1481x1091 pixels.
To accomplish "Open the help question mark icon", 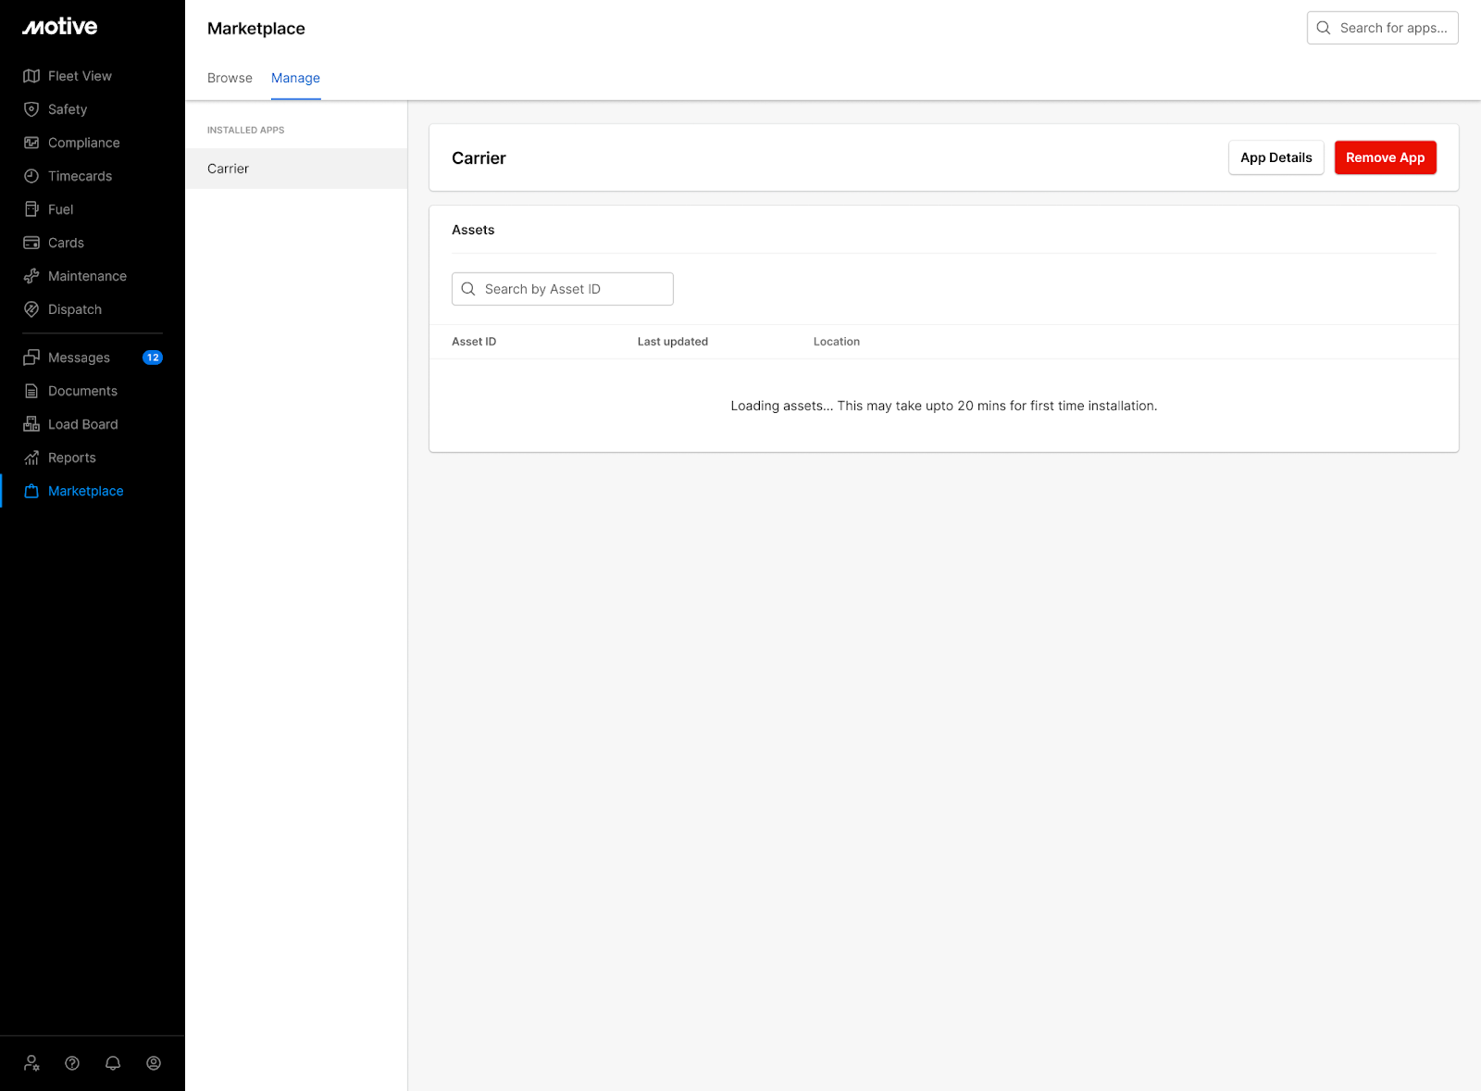I will pyautogui.click(x=72, y=1063).
